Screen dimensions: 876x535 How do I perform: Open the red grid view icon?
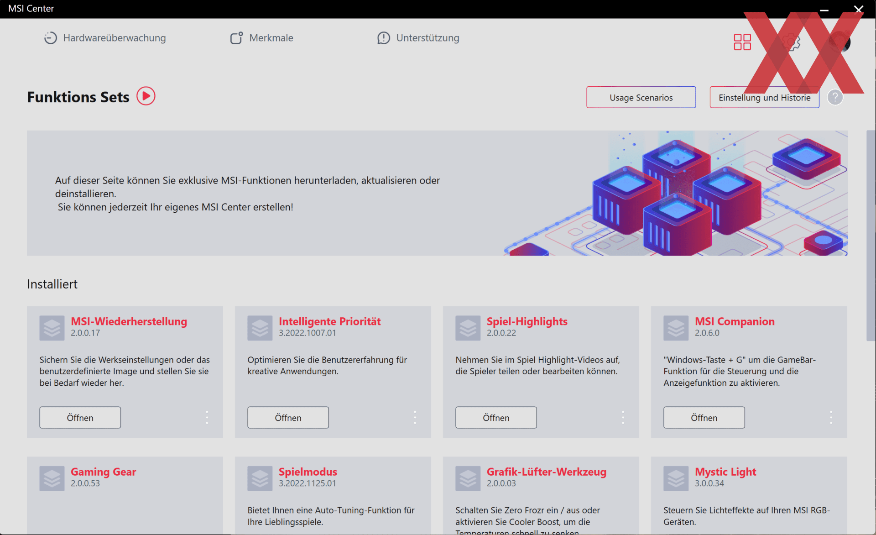click(742, 42)
